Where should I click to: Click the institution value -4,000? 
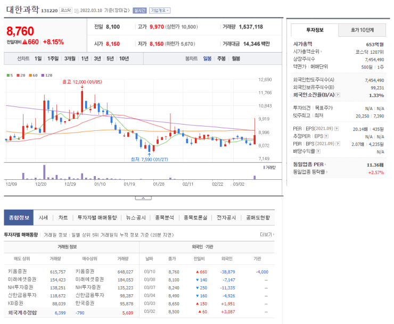tap(262, 272)
